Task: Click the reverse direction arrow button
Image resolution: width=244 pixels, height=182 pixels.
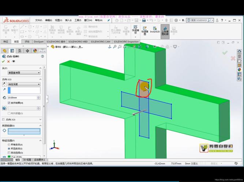Action: pyautogui.click(x=4, y=84)
